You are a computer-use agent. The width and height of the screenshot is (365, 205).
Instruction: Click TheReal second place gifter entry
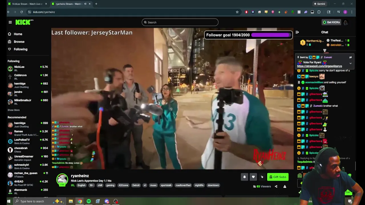pyautogui.click(x=338, y=40)
